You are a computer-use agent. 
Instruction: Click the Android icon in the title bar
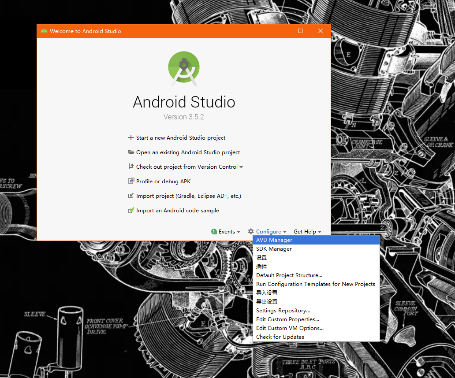44,31
